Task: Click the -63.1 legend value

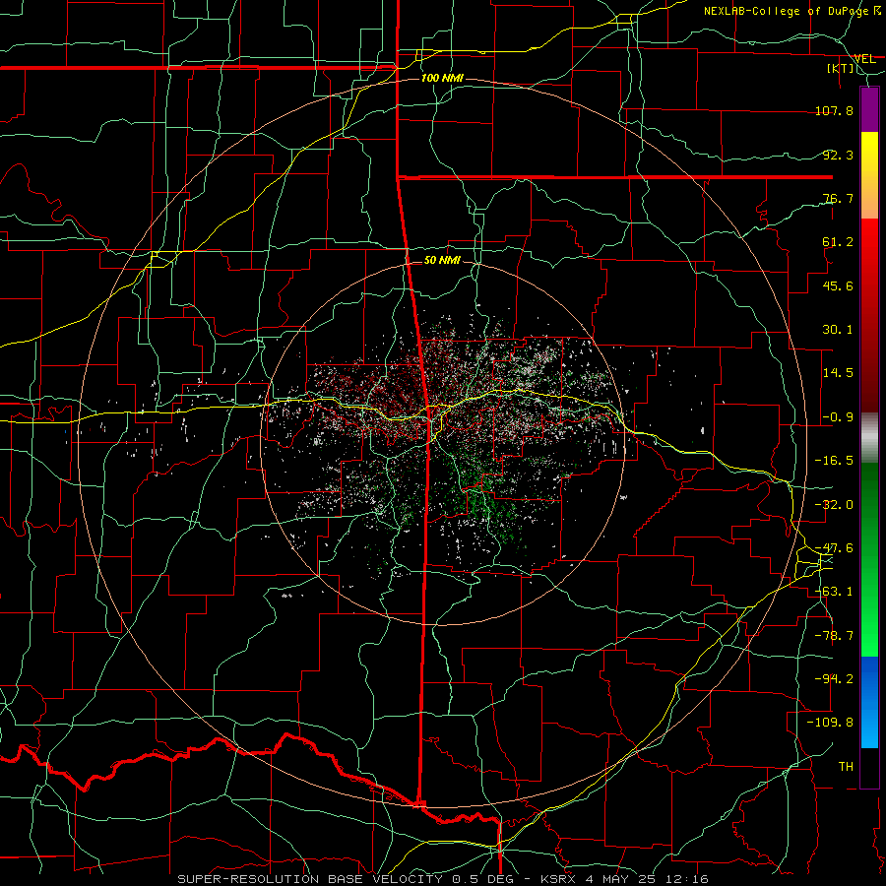Action: click(x=834, y=592)
